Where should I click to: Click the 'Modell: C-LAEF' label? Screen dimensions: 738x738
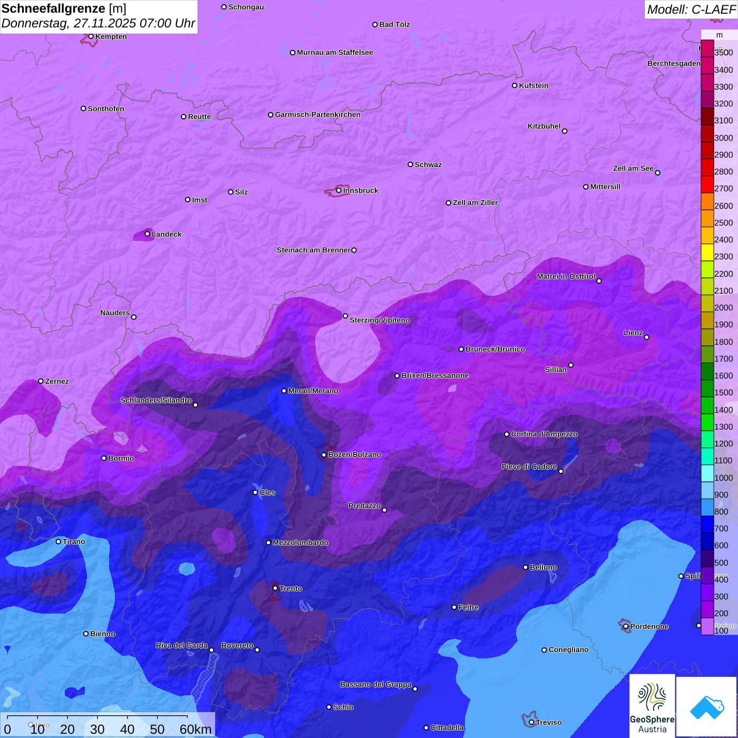691,9
